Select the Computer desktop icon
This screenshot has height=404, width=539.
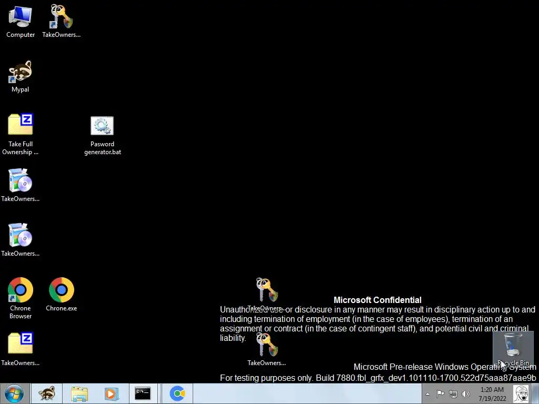click(21, 21)
